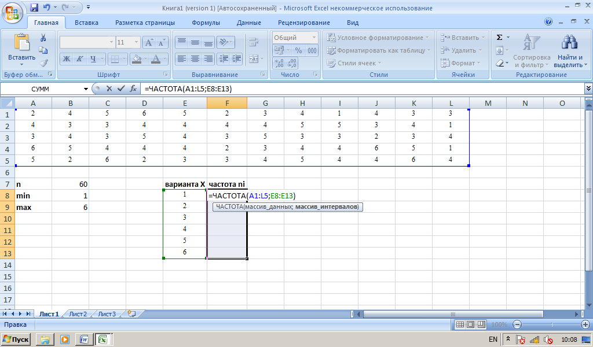Click the Пуск start button

click(x=16, y=339)
